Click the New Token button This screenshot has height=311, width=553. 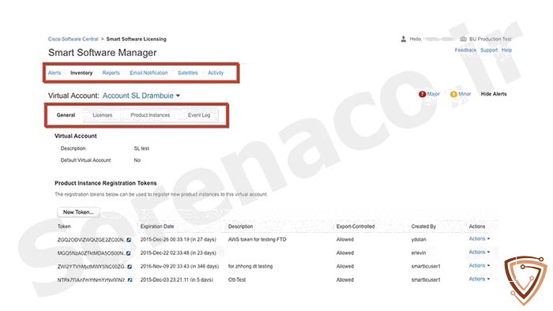(78, 212)
